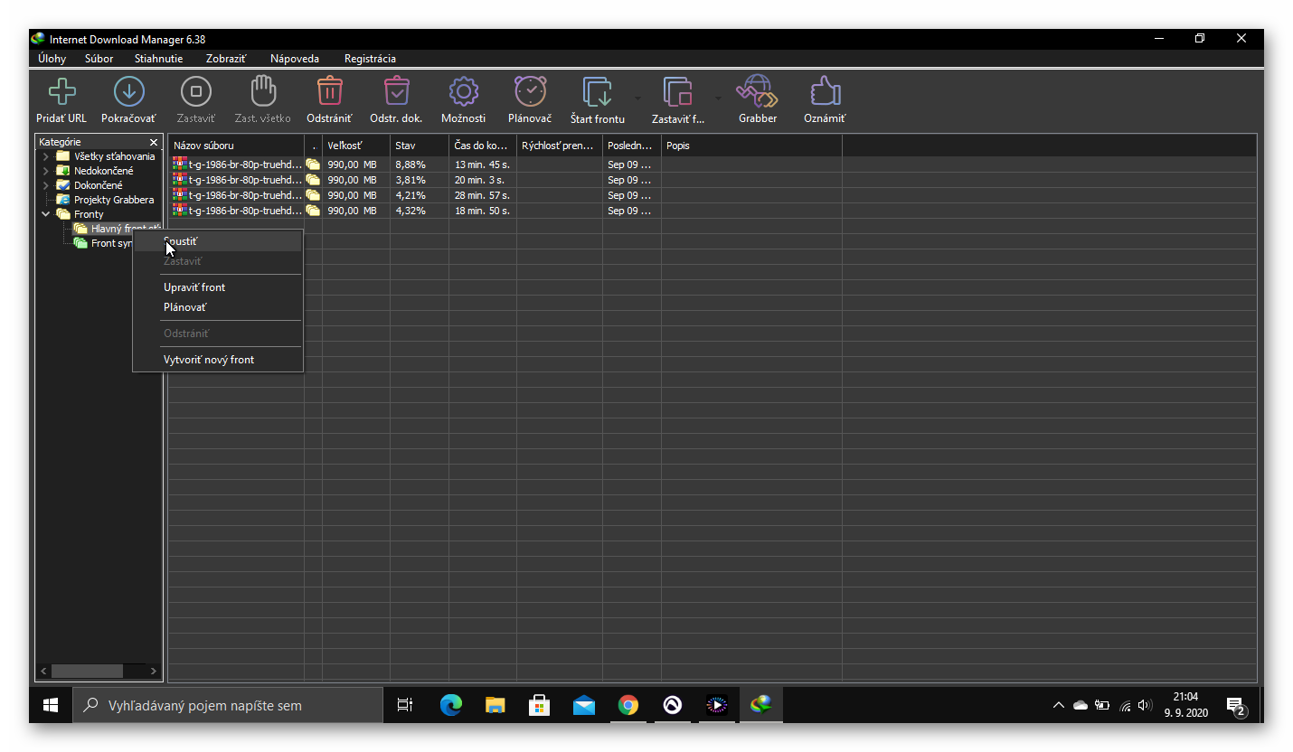Open Google Chrome from the taskbar

628,705
